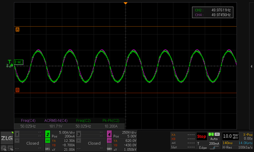The width and height of the screenshot is (254, 152).
Task: Enable channel 1 via its number badge
Action: 17,134
